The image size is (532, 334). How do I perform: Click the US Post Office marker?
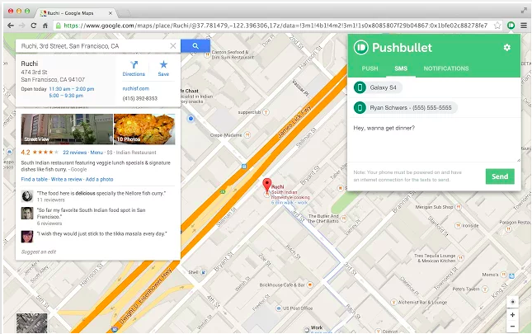(279, 308)
